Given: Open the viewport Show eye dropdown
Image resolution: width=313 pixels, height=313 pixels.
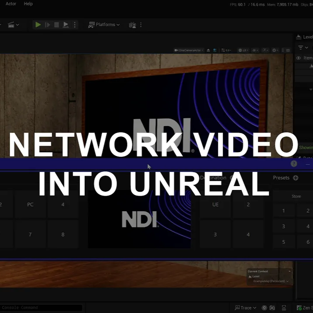Looking at the screenshot, I should pos(255,50).
